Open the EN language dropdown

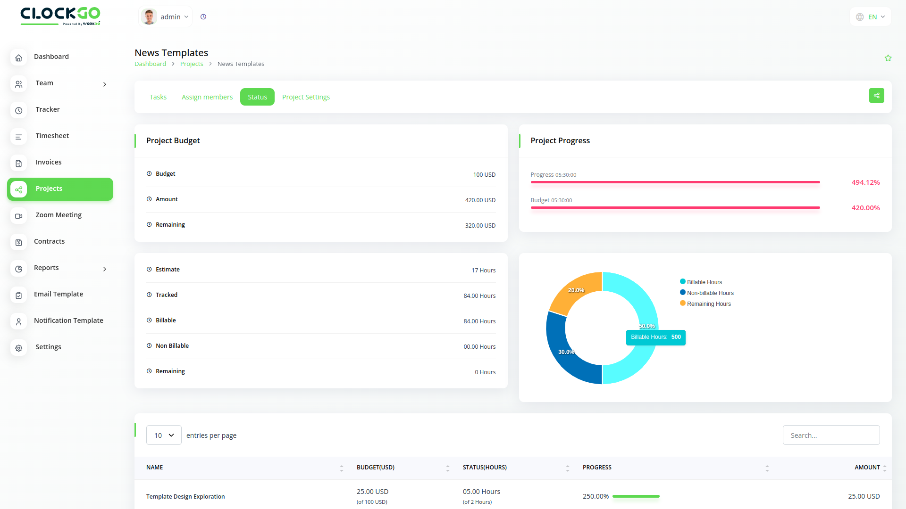[871, 17]
